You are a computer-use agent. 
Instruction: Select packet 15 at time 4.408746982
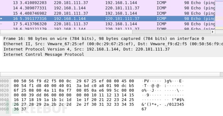pos(108,13)
